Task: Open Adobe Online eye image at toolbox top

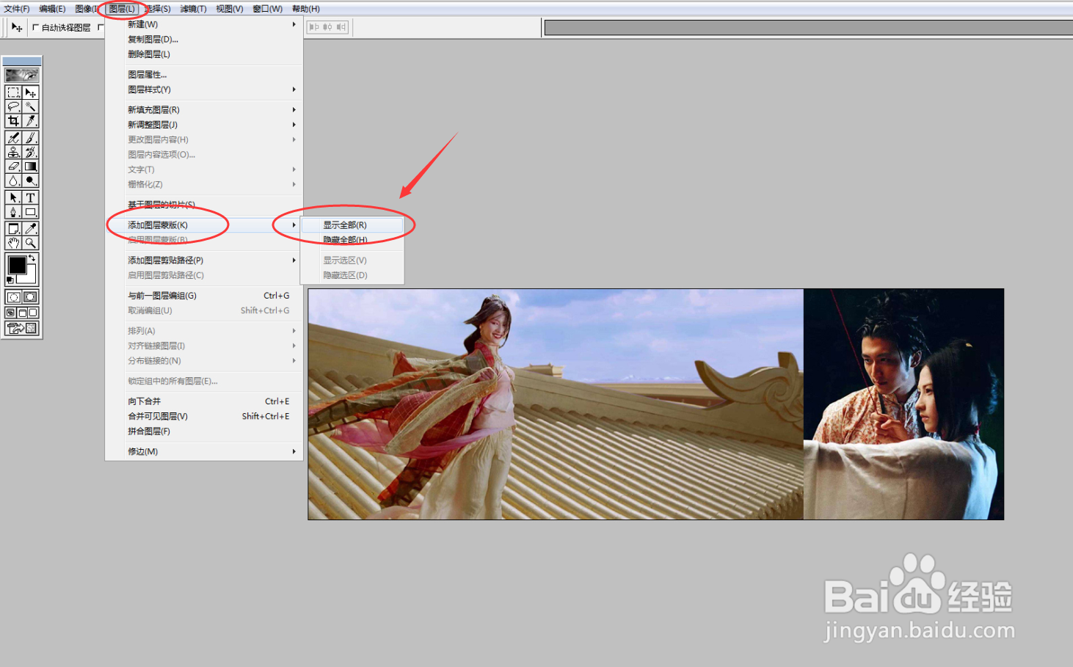Action: (x=22, y=75)
